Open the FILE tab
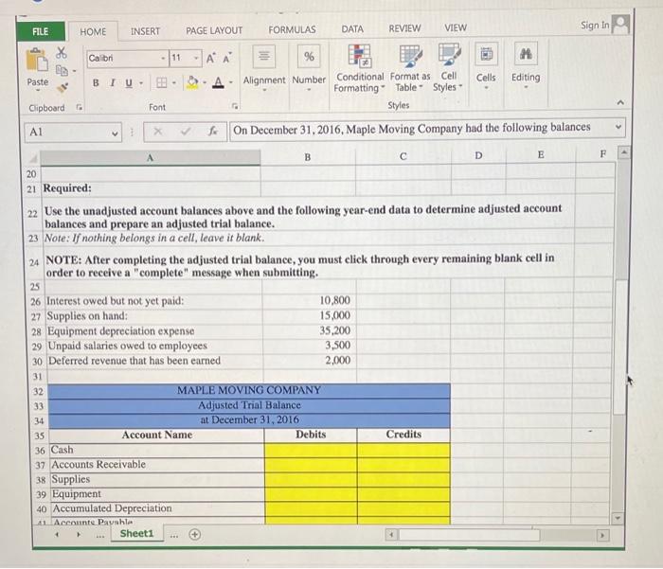This screenshot has width=663, height=569. [x=41, y=31]
